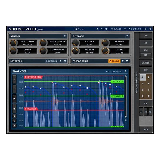The height and width of the screenshot is (160, 160).
Task: Go to the next preset arrow
Action: pyautogui.click(x=102, y=29)
